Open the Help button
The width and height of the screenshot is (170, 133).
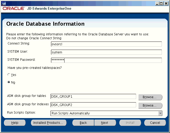coord(15,123)
